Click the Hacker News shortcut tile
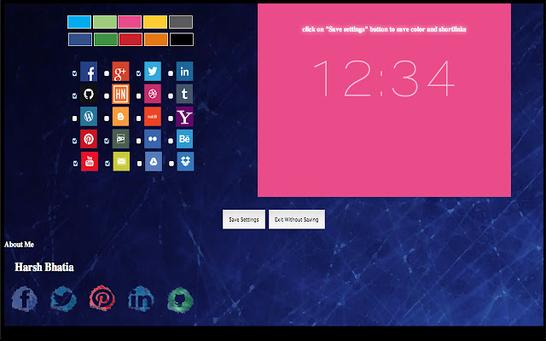 coord(121,94)
